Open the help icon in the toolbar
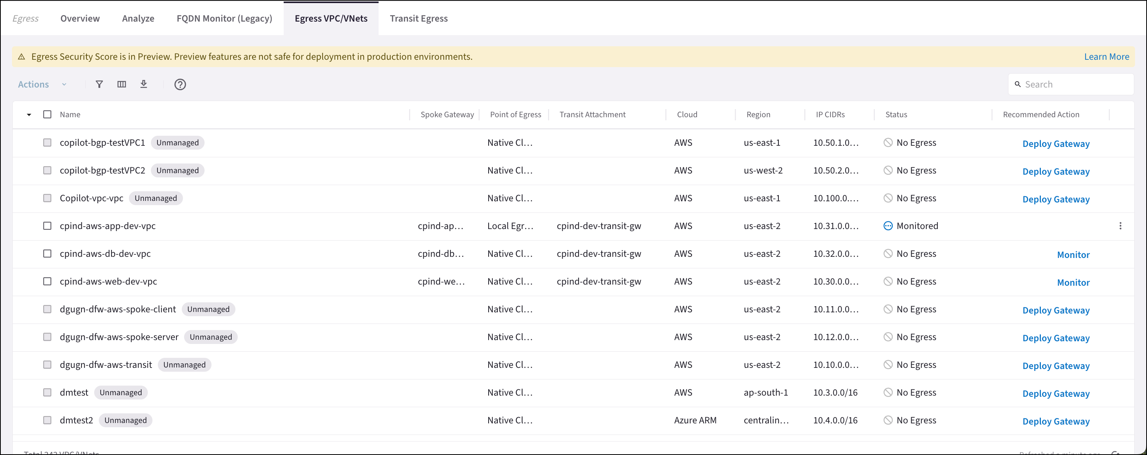The width and height of the screenshot is (1147, 455). coord(180,84)
